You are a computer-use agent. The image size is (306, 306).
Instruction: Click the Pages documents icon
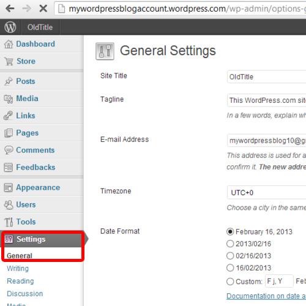click(9, 133)
